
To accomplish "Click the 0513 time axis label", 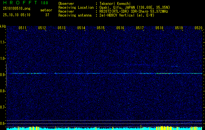I will pos(62,28).
